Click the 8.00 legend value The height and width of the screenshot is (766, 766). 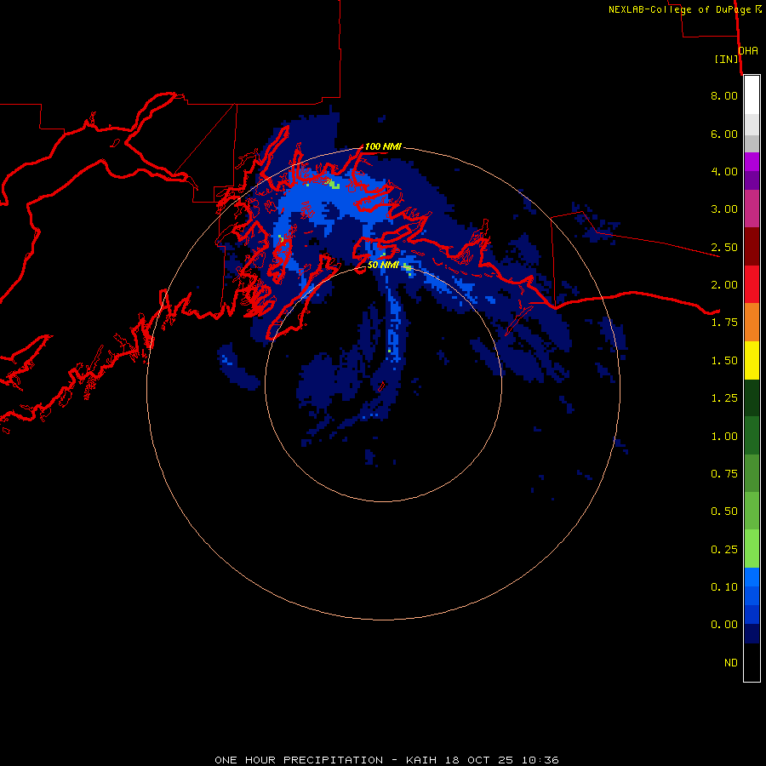(x=724, y=95)
